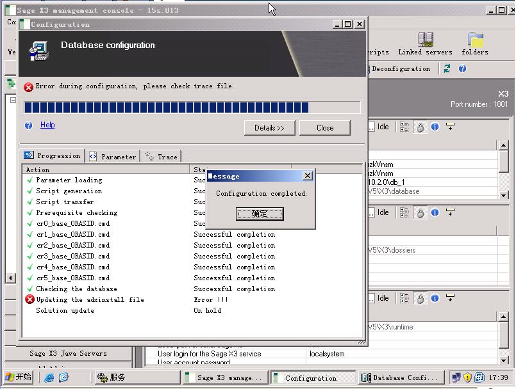
Task: Click categorized list icon in top panel
Action: (x=404, y=127)
